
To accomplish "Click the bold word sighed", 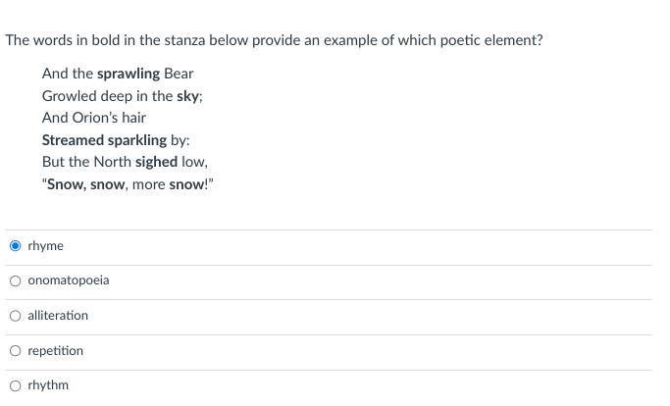I will [x=156, y=162].
